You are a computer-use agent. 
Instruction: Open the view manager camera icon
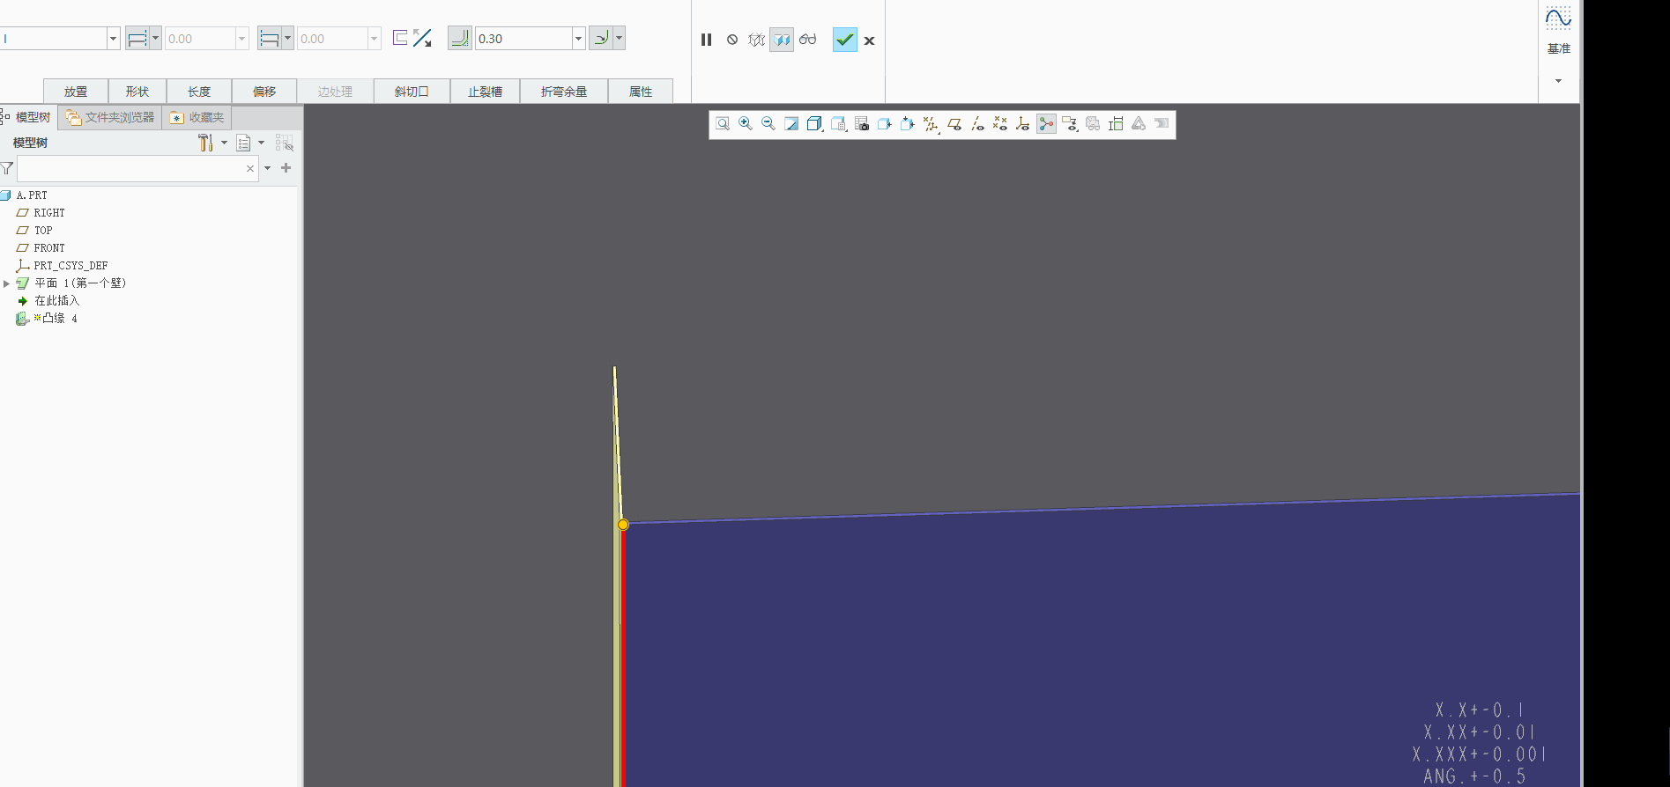click(862, 124)
